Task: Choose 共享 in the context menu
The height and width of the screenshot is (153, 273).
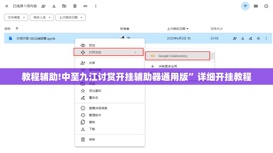Action: point(110,63)
